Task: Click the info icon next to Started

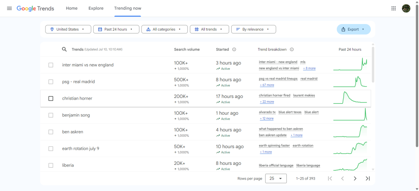Action: click(x=234, y=49)
